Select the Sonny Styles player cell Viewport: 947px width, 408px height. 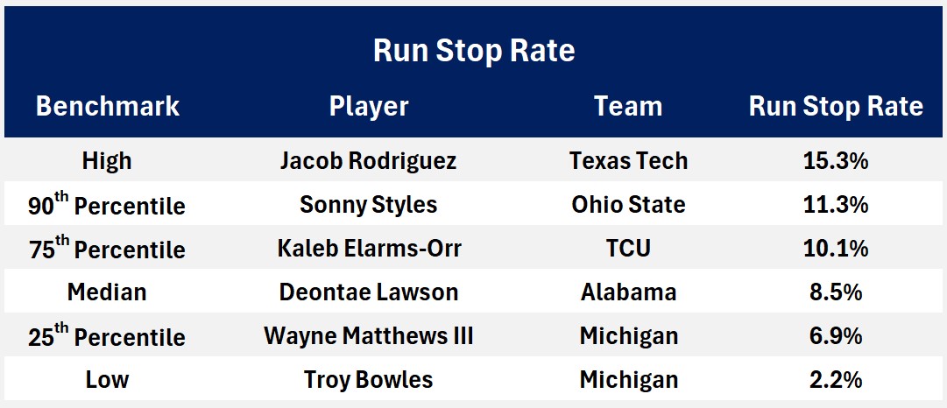click(x=369, y=205)
